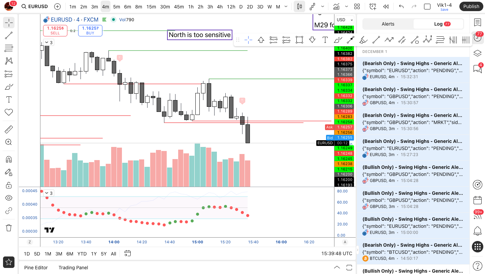Click the Publish button
Image resolution: width=485 pixels, height=274 pixels.
pos(471,6)
